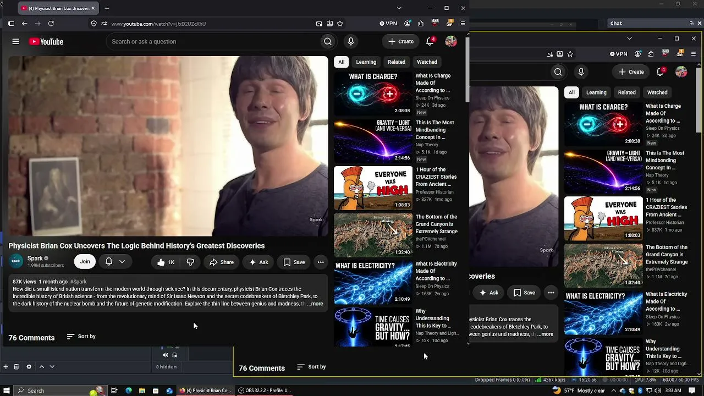Bookmark this page with the left browser's star
Screen dimensions: 704x396
tap(340, 24)
